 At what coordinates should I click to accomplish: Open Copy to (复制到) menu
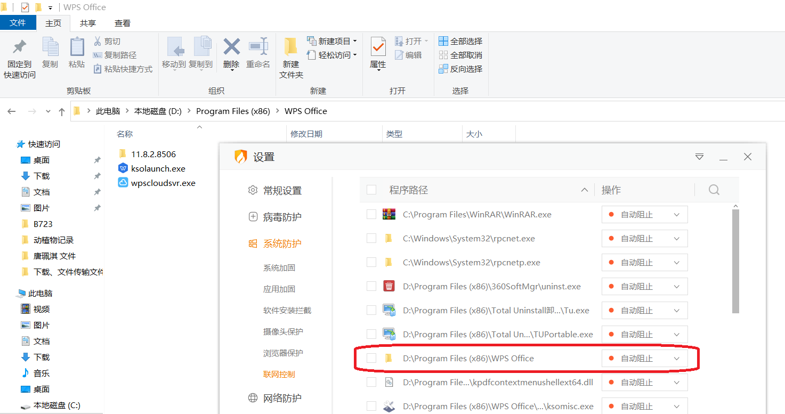[x=201, y=53]
